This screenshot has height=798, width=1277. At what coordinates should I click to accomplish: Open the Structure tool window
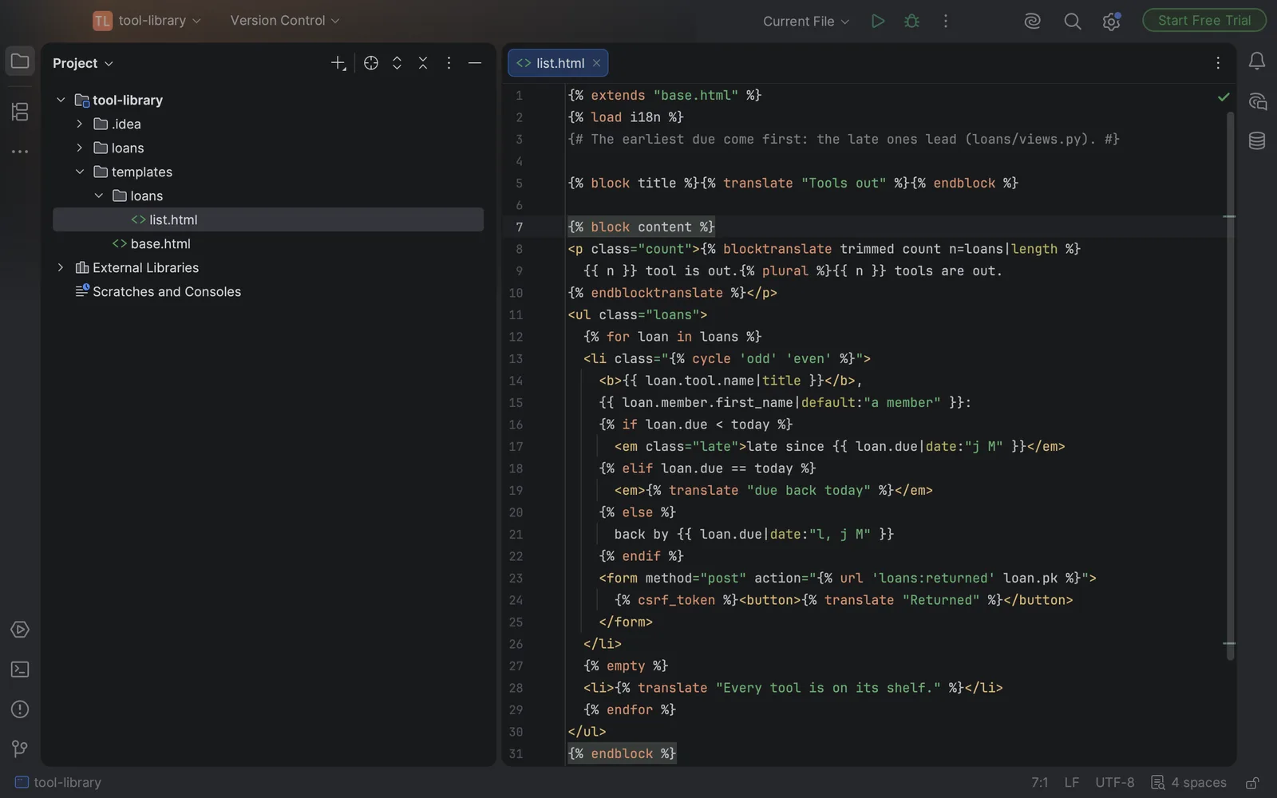[x=20, y=112]
